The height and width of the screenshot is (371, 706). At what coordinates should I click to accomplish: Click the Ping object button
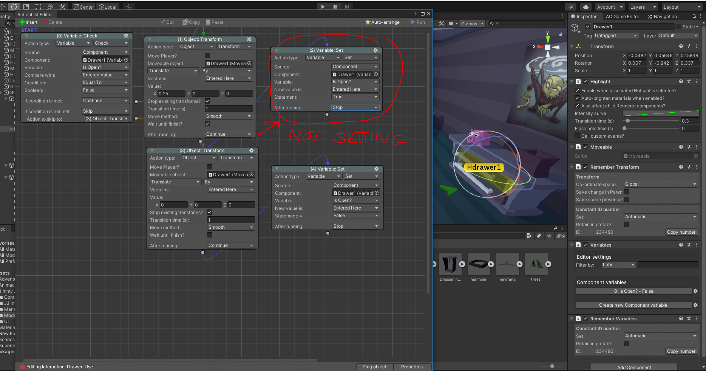click(374, 367)
